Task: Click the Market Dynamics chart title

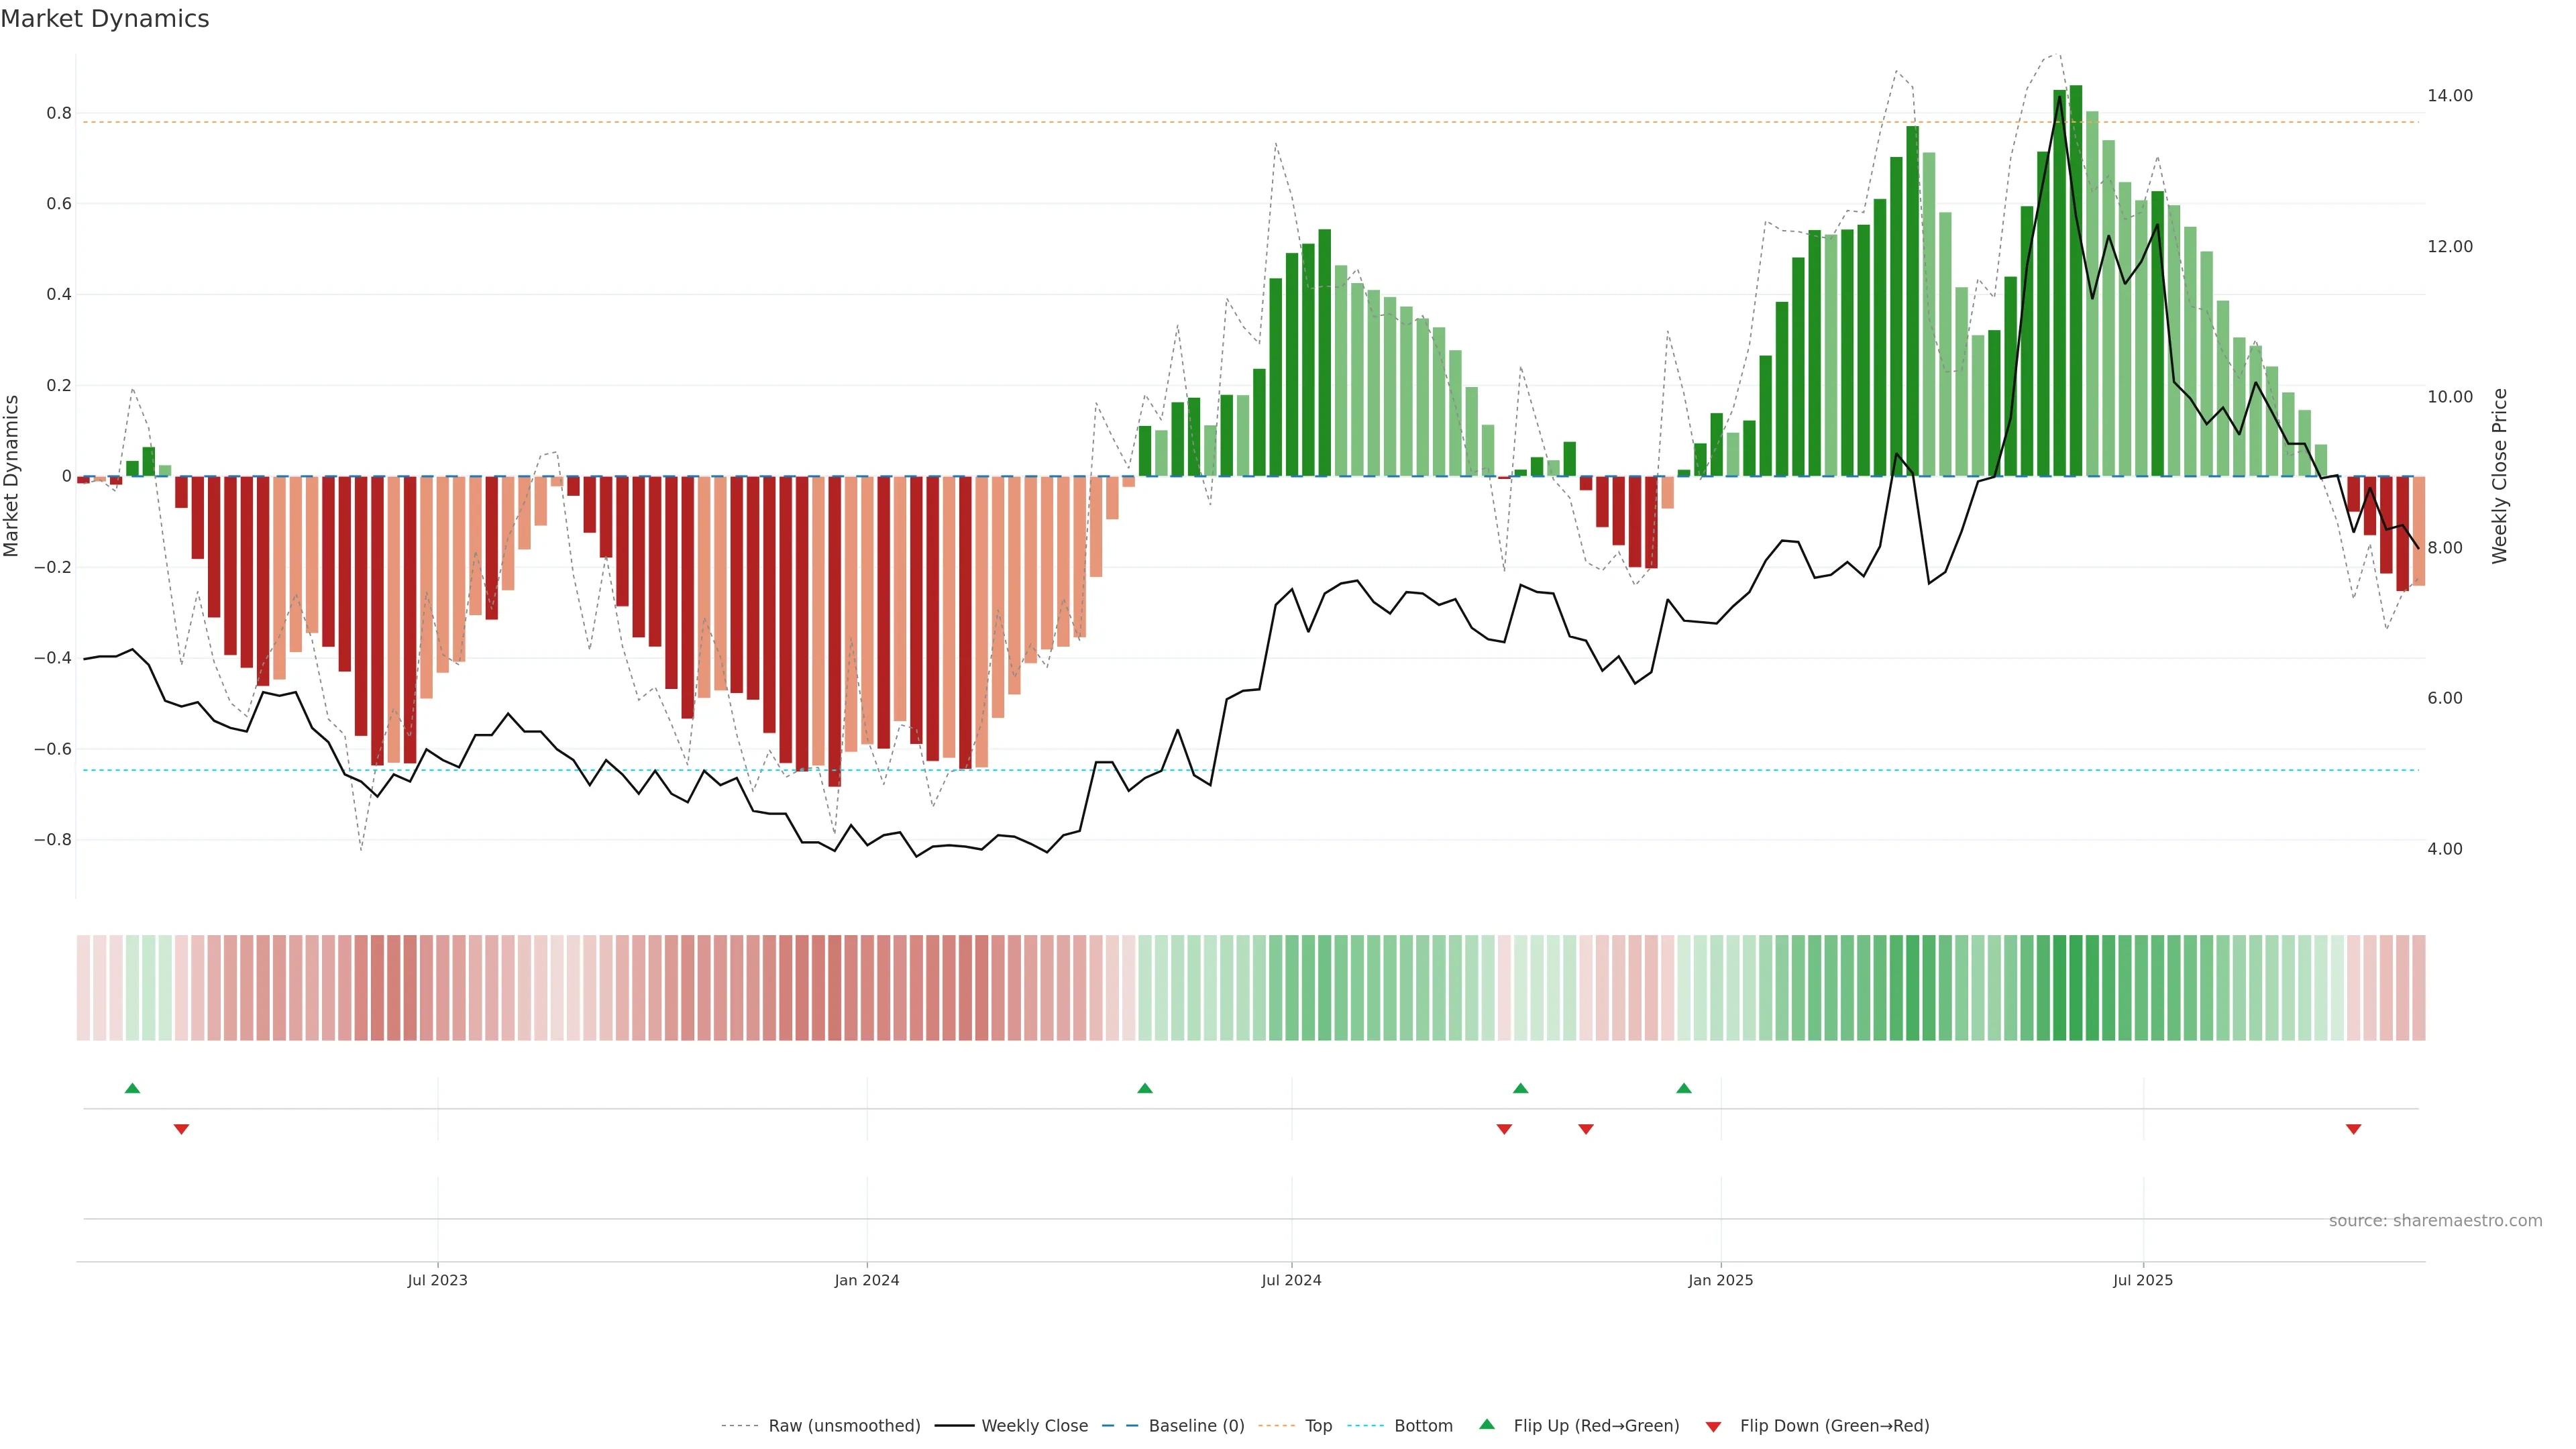Action: tap(105, 19)
